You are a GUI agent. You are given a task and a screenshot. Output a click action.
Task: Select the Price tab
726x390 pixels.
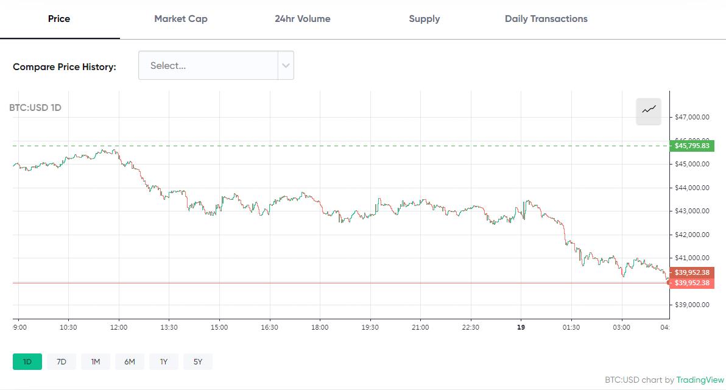click(x=58, y=19)
